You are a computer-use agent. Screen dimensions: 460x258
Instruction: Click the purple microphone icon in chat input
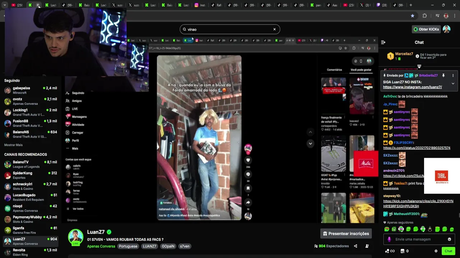click(x=389, y=239)
